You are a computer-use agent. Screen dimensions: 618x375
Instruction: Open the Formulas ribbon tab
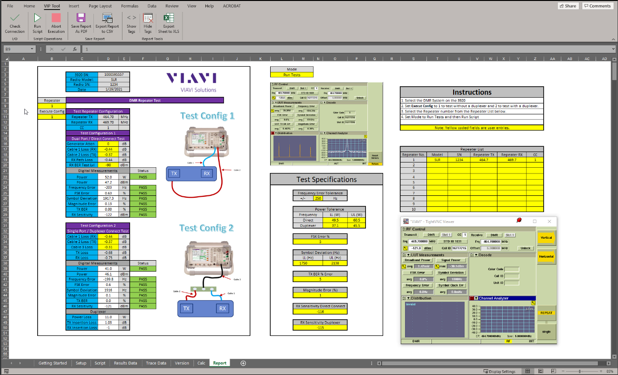pos(130,6)
